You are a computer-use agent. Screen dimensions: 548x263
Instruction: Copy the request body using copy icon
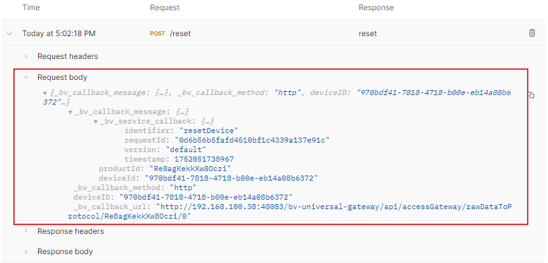[x=530, y=95]
